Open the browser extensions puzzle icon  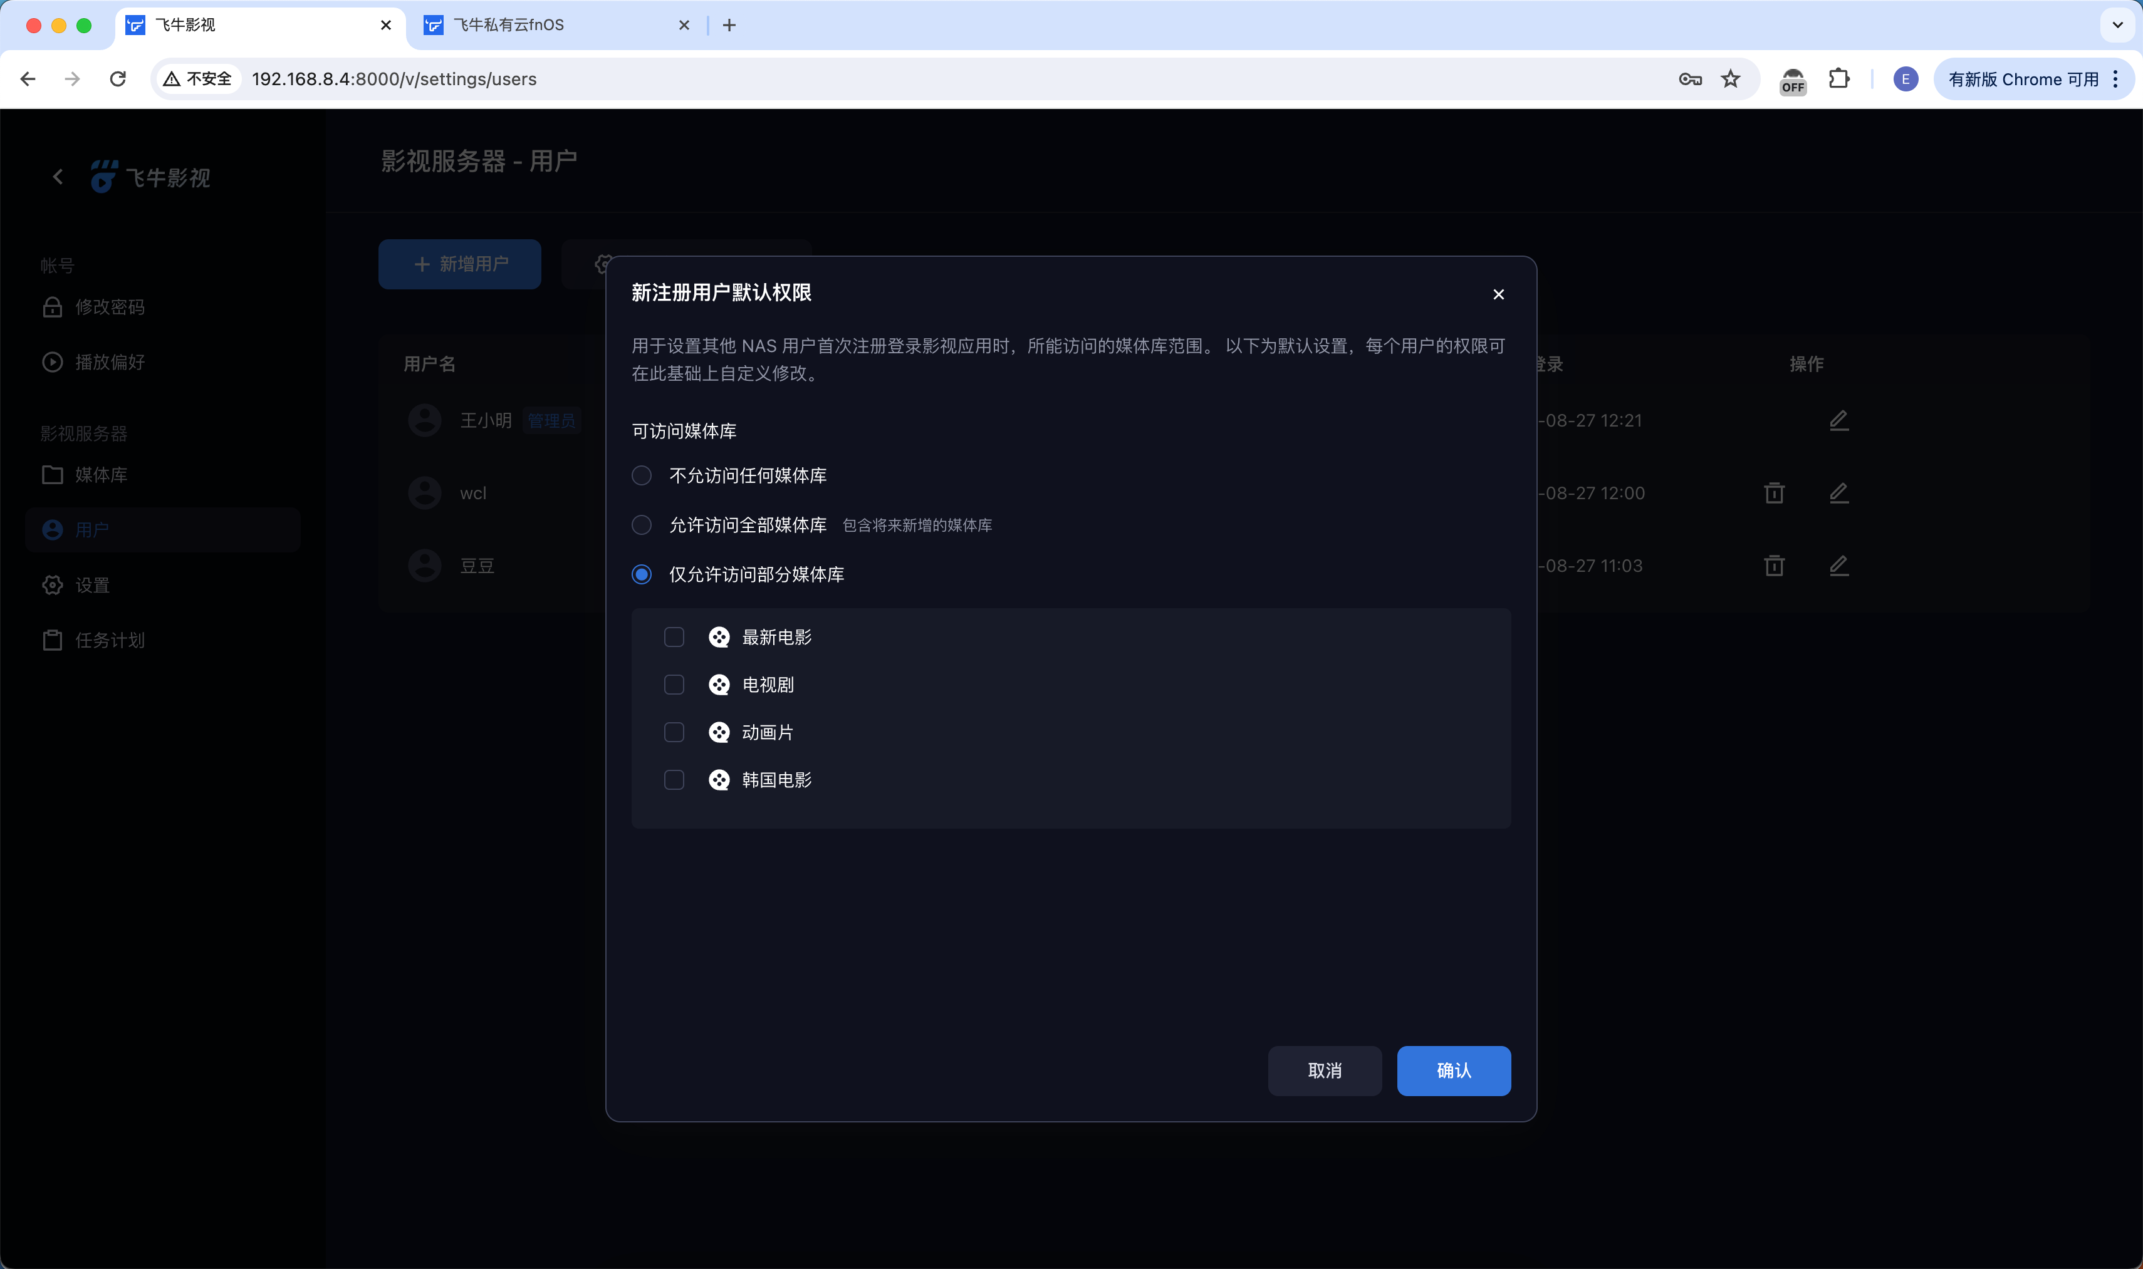click(x=1838, y=79)
